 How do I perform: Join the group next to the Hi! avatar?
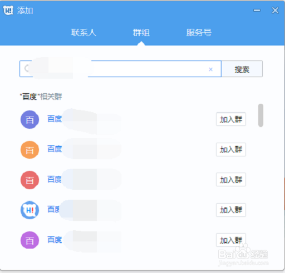pos(231,210)
